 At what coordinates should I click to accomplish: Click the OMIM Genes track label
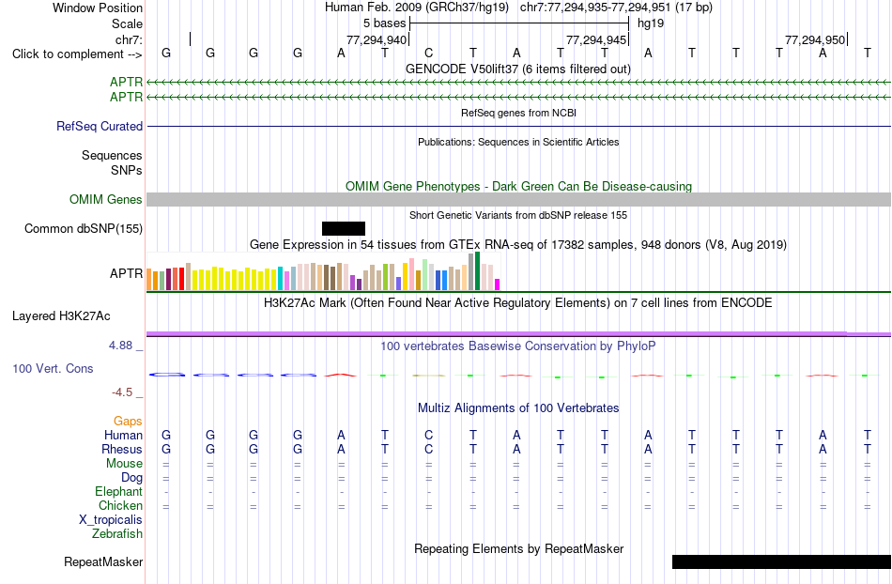coord(105,200)
